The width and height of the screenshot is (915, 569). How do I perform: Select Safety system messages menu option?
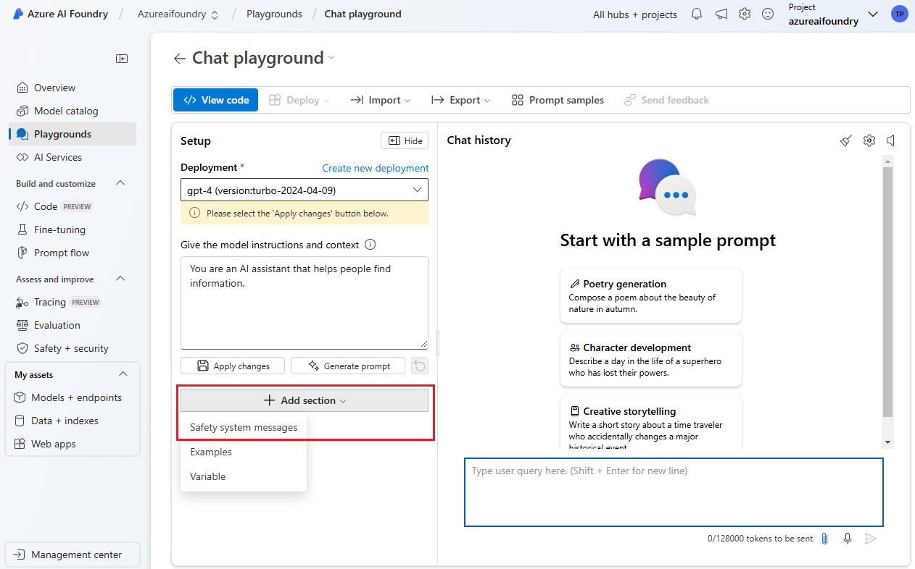(x=244, y=428)
